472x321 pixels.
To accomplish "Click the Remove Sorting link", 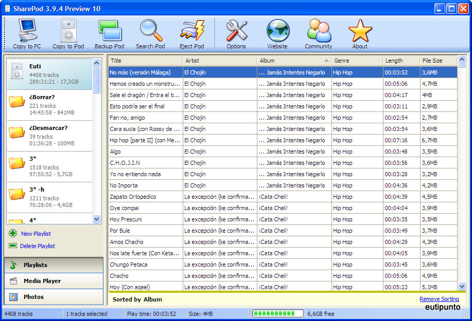I will point(439,299).
